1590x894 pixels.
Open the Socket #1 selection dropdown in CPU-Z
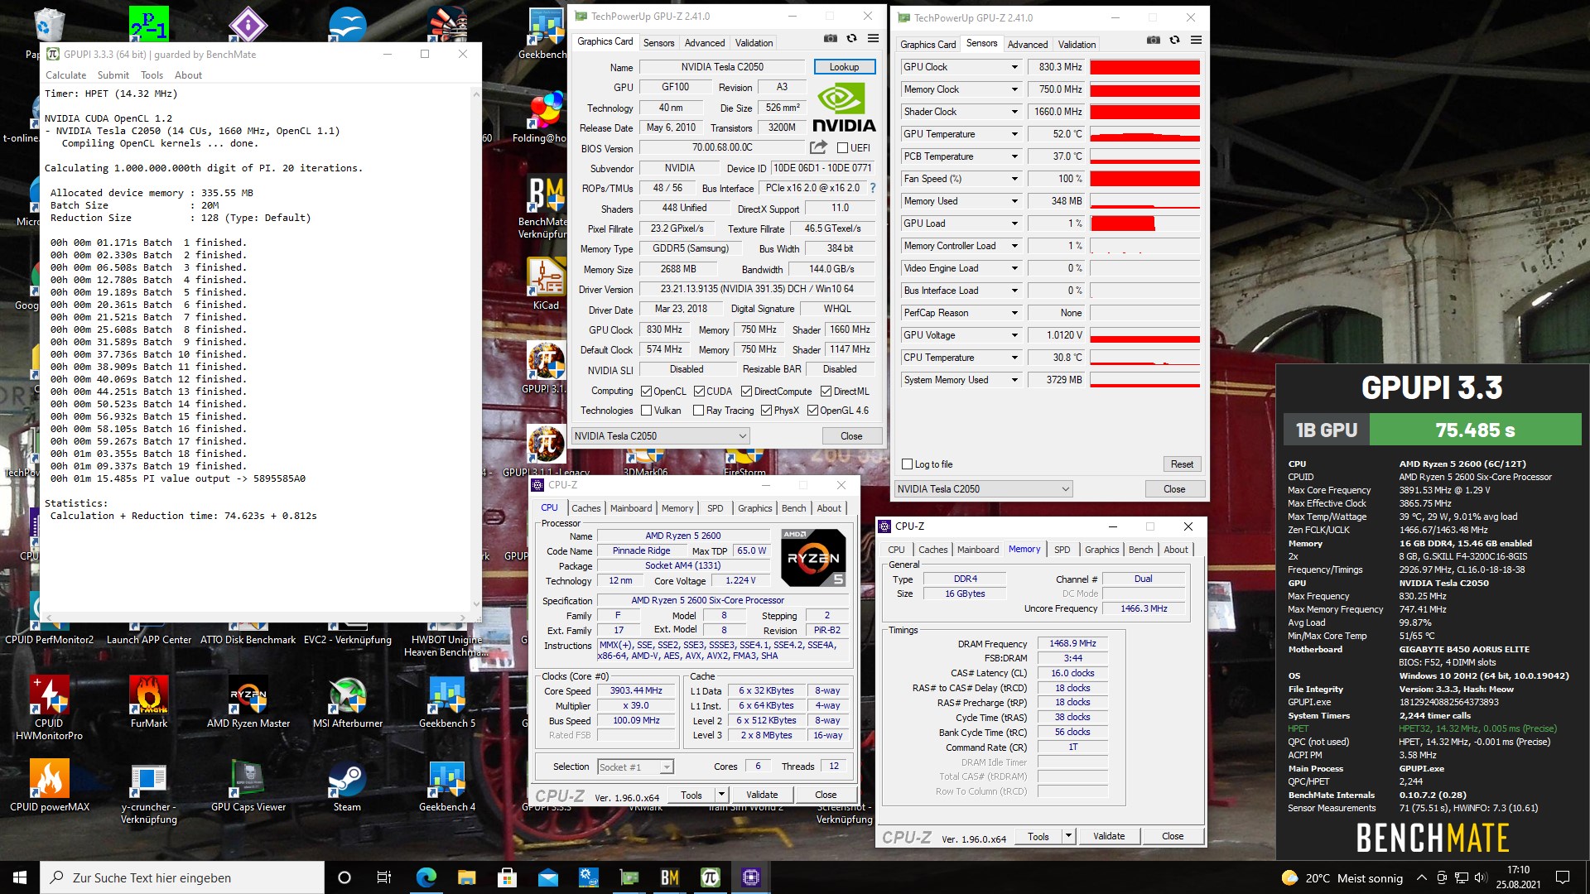click(x=634, y=767)
